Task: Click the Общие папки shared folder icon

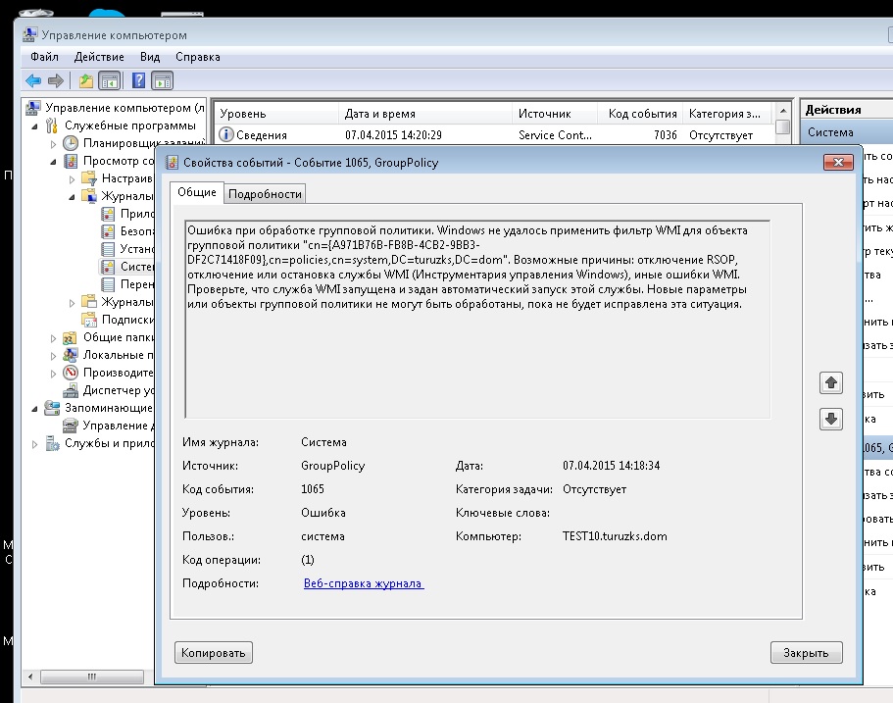Action: tap(70, 338)
